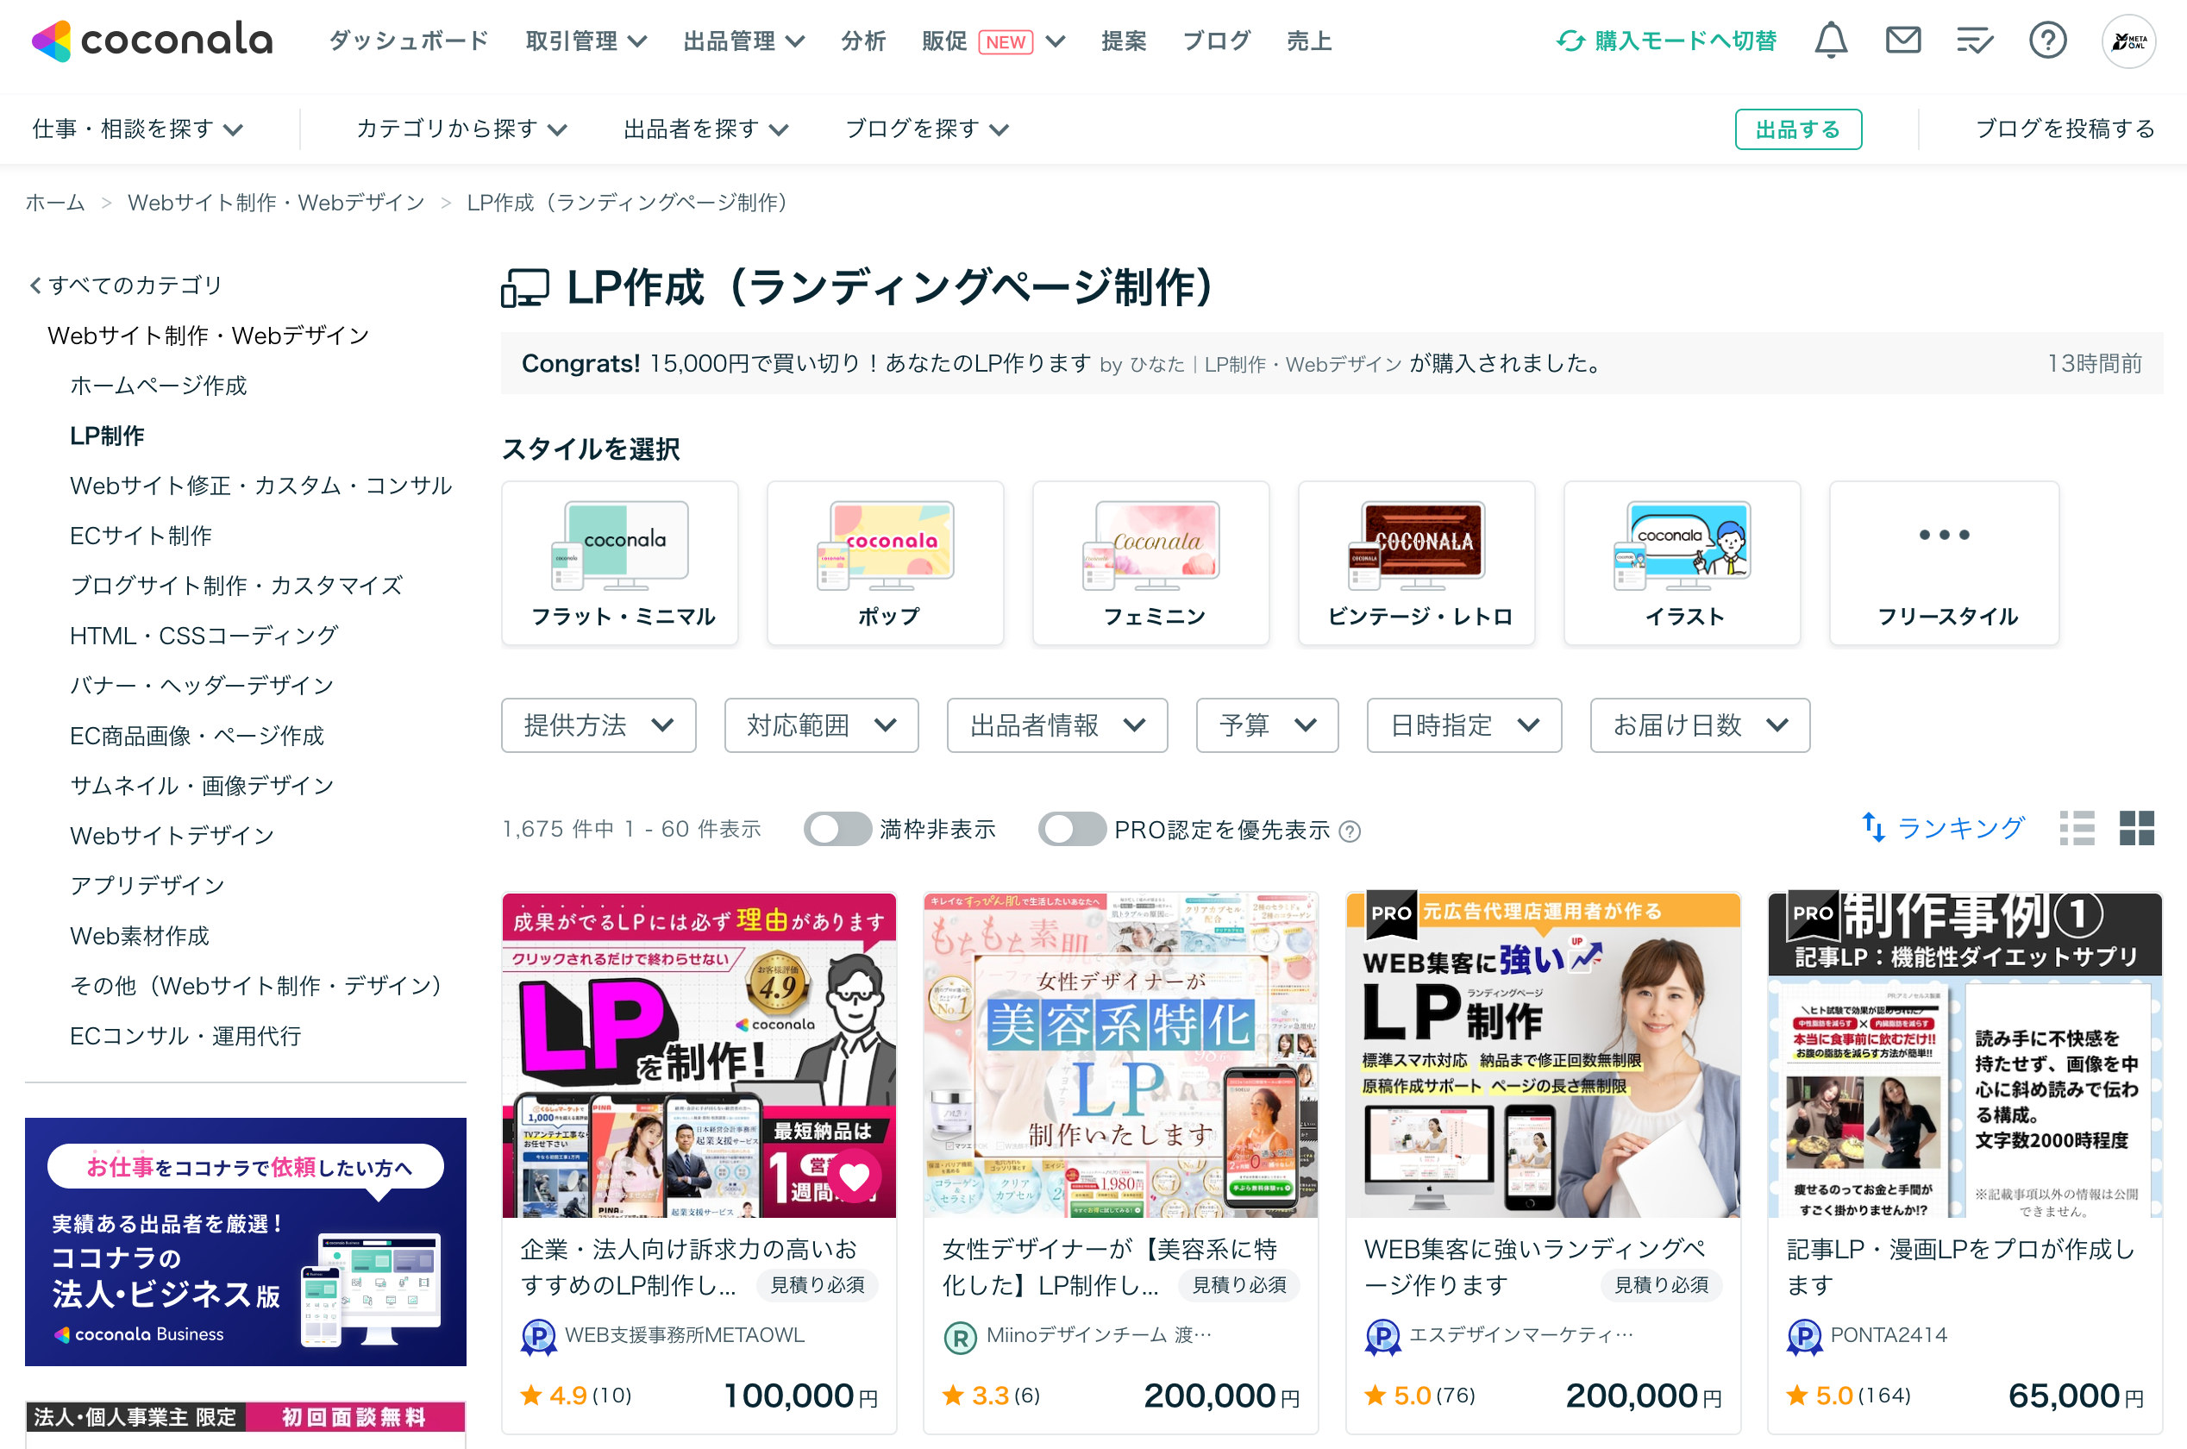Expand 出品管理 menu

(745, 41)
